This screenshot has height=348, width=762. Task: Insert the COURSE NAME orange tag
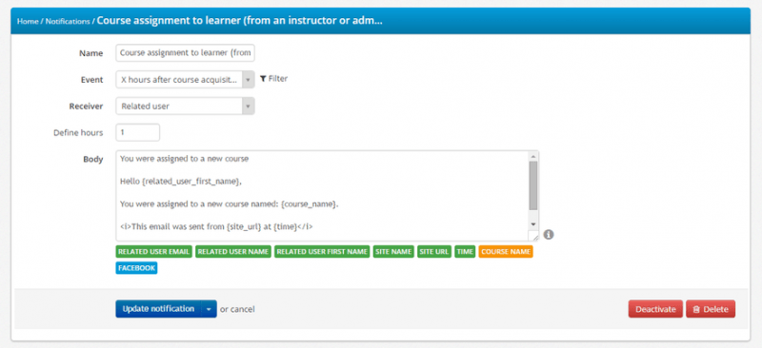506,252
